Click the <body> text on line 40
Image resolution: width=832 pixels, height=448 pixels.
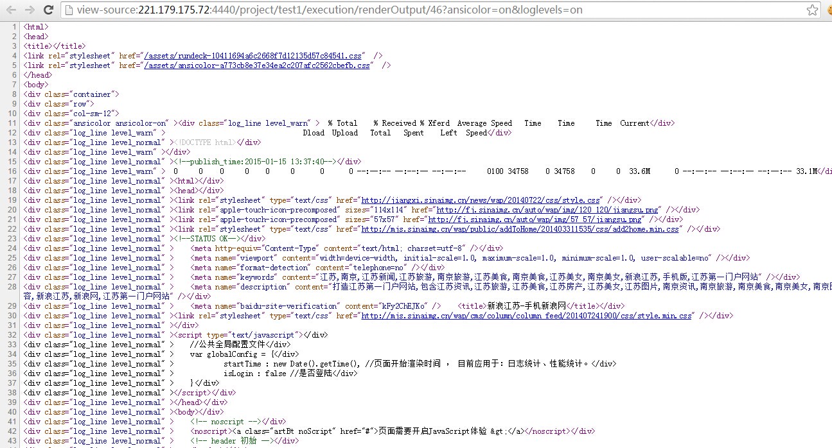(x=188, y=412)
